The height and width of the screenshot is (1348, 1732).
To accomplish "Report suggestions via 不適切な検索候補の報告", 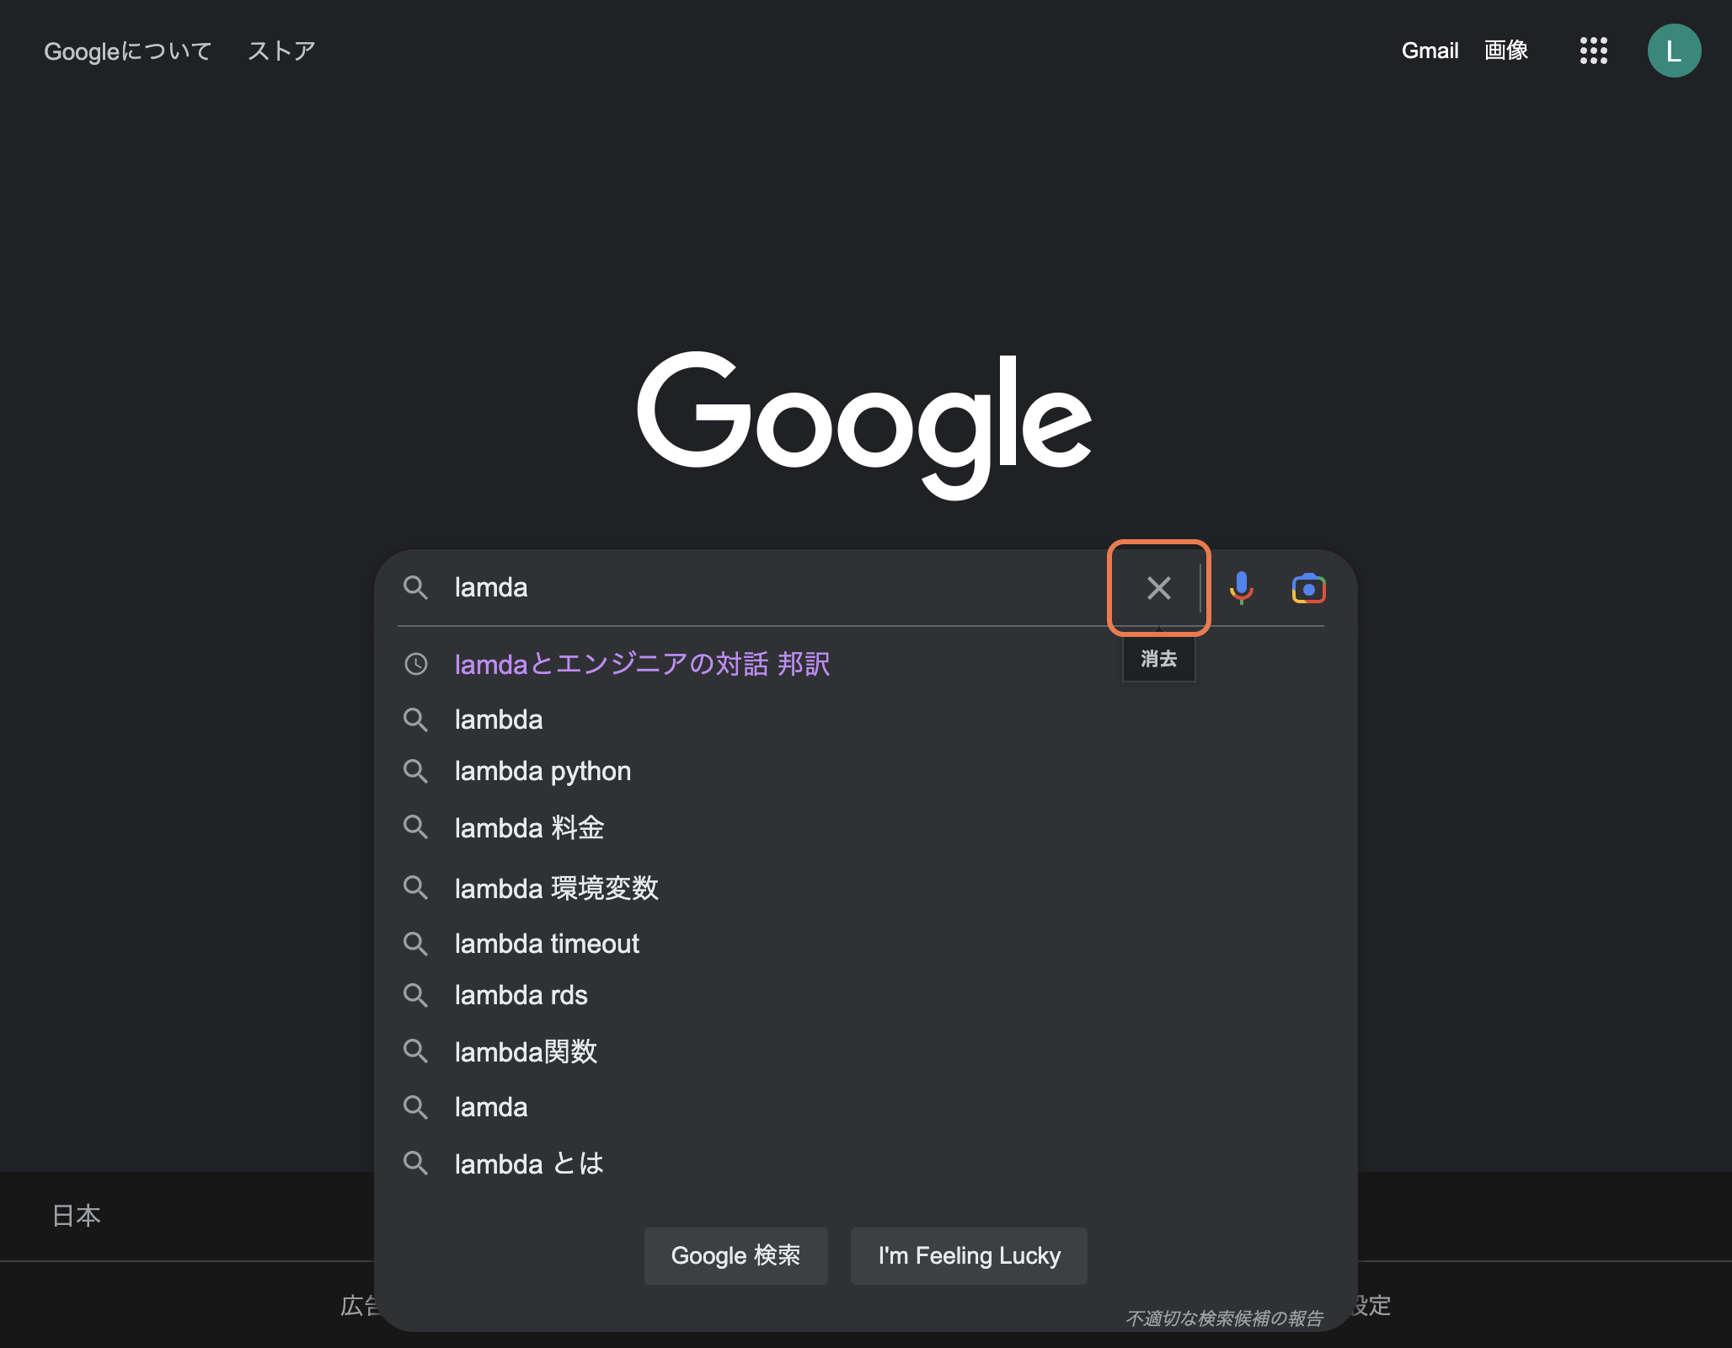I will (1224, 1318).
